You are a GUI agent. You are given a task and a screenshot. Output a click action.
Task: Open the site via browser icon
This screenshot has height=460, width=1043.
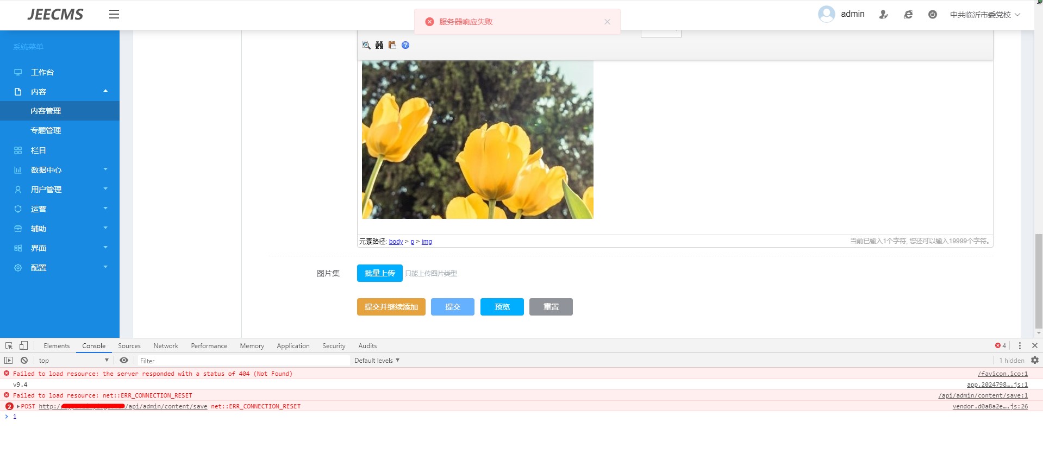[908, 15]
